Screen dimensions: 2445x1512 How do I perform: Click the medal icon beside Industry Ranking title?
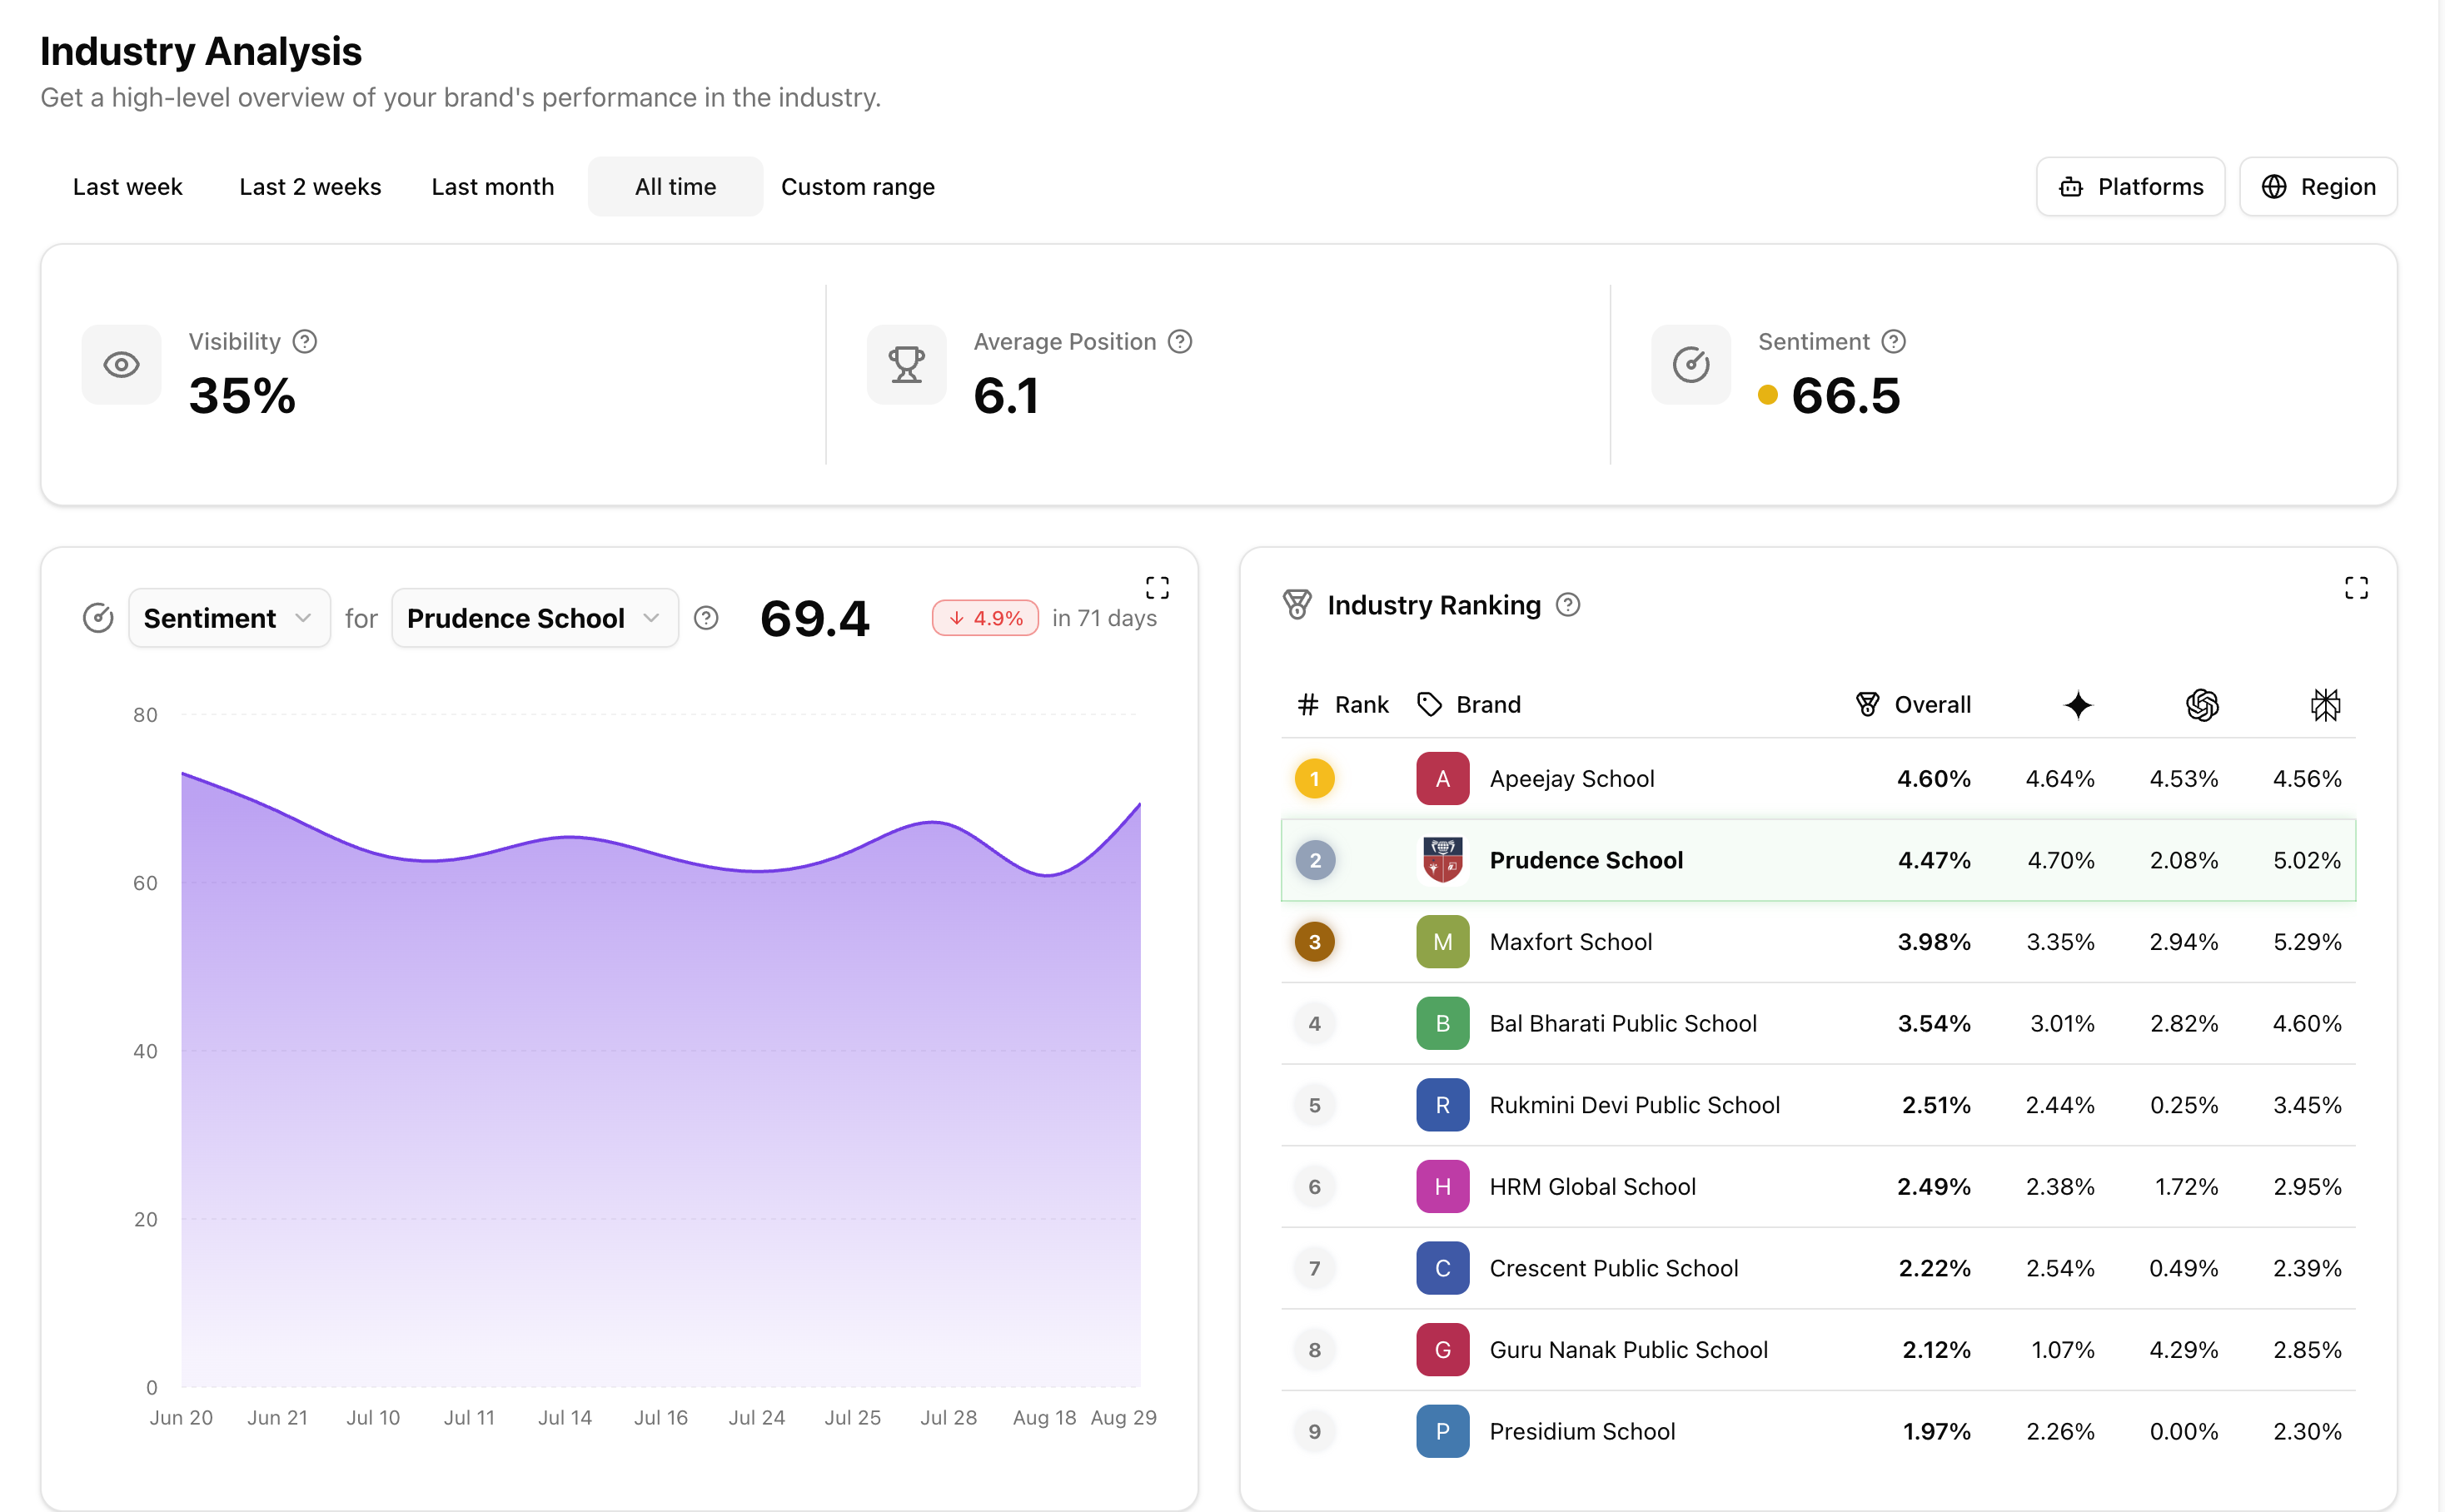(1297, 605)
